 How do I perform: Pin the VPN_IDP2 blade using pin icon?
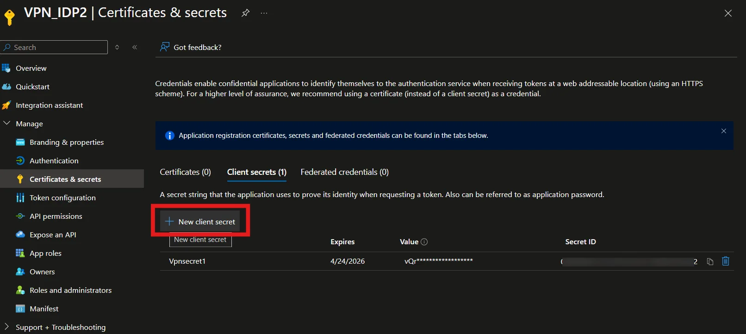point(246,13)
